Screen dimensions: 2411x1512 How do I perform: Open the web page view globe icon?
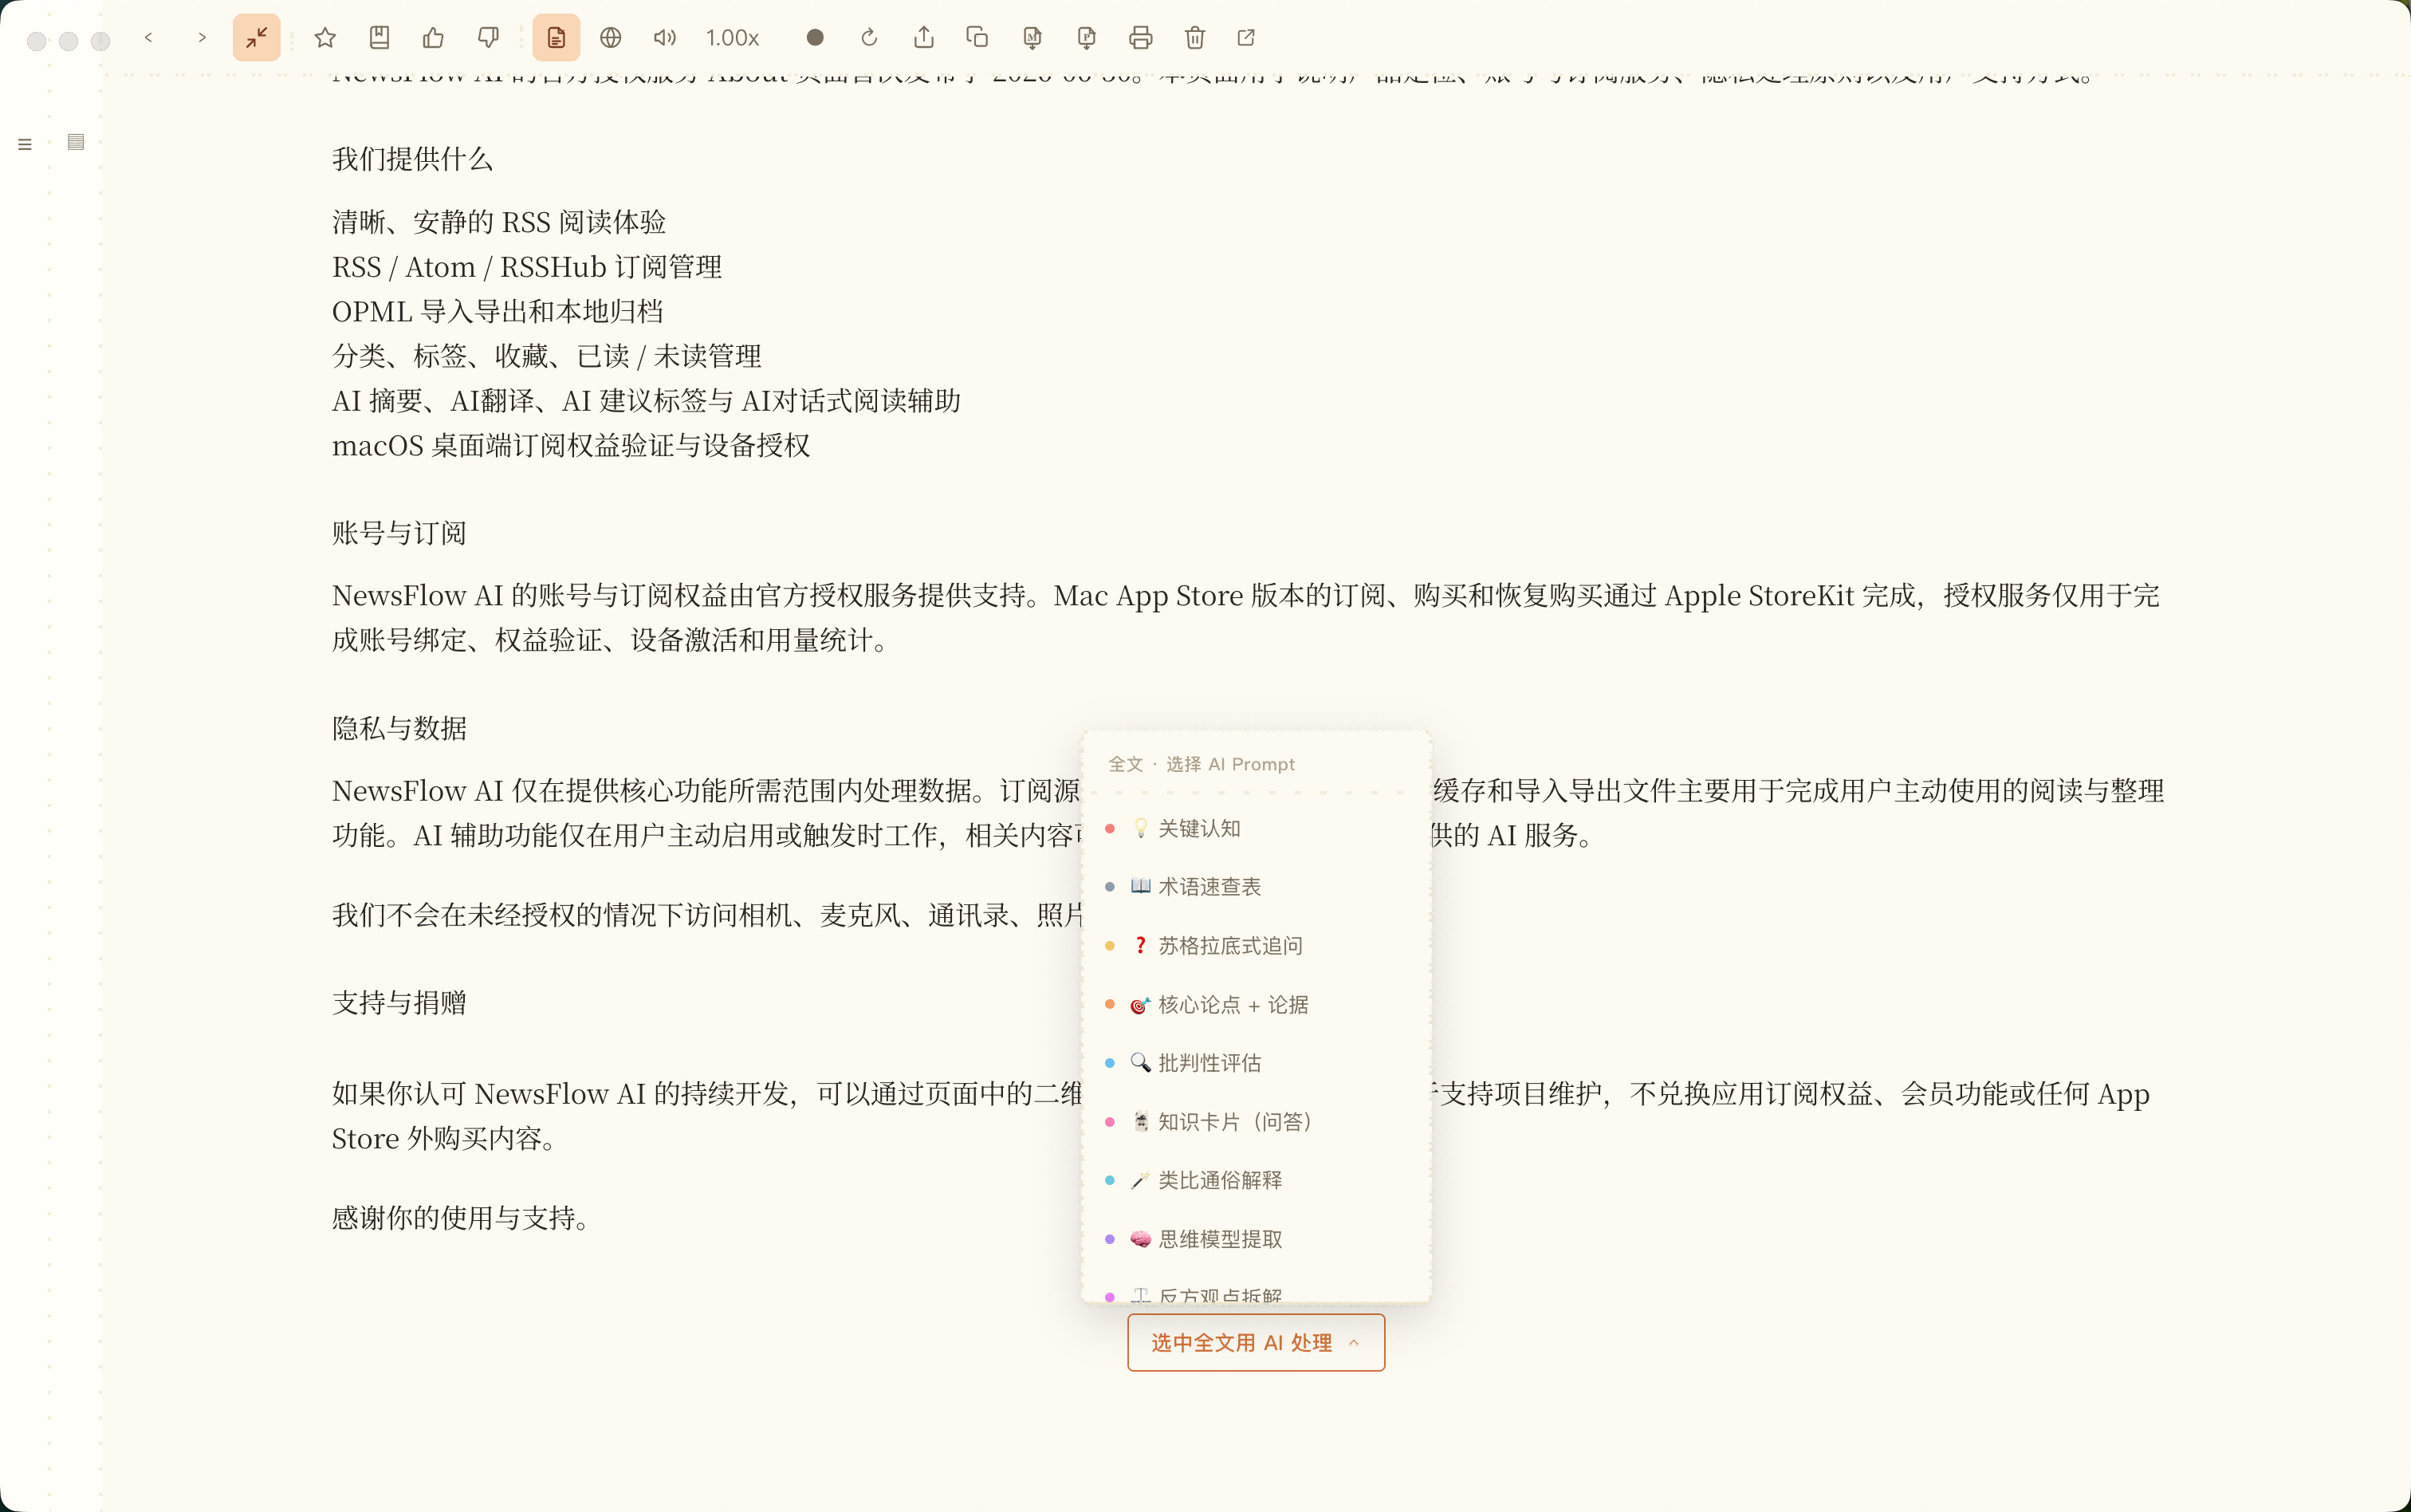pyautogui.click(x=611, y=38)
